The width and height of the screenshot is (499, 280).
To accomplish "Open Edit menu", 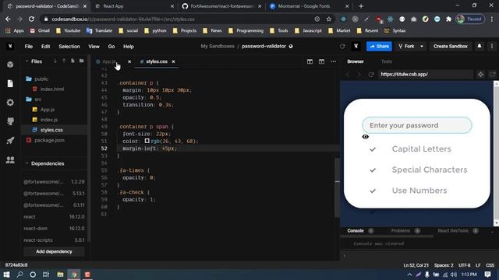I will point(45,47).
